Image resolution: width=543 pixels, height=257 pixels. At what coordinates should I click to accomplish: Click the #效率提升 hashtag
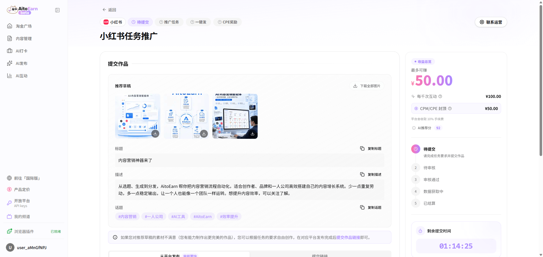[x=229, y=217]
